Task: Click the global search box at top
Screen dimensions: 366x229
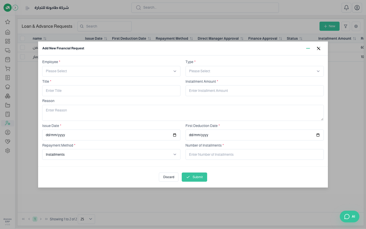Action: tap(205, 8)
